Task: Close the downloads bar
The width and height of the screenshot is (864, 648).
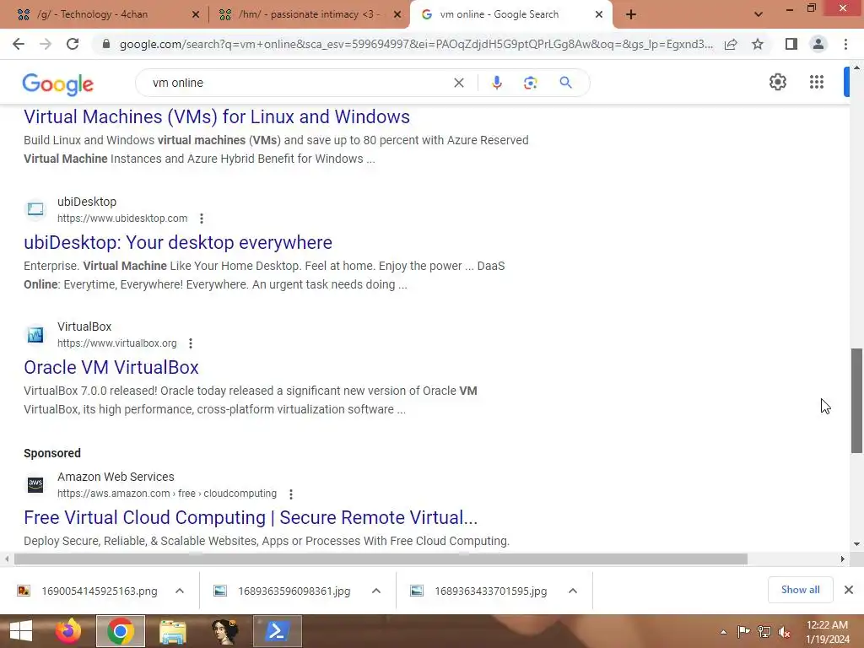Action: click(849, 590)
